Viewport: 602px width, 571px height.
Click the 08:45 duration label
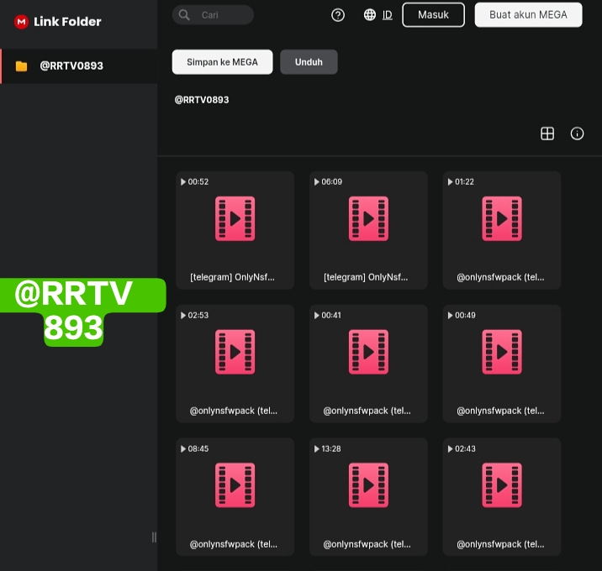click(x=198, y=448)
